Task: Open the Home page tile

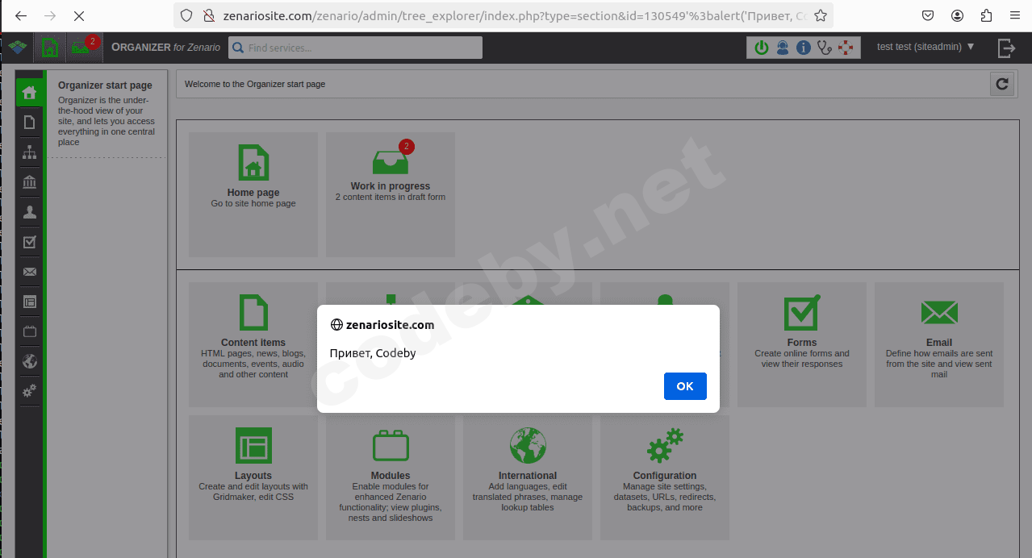Action: pyautogui.click(x=253, y=194)
